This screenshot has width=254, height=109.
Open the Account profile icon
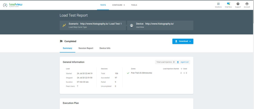(x=247, y=4)
